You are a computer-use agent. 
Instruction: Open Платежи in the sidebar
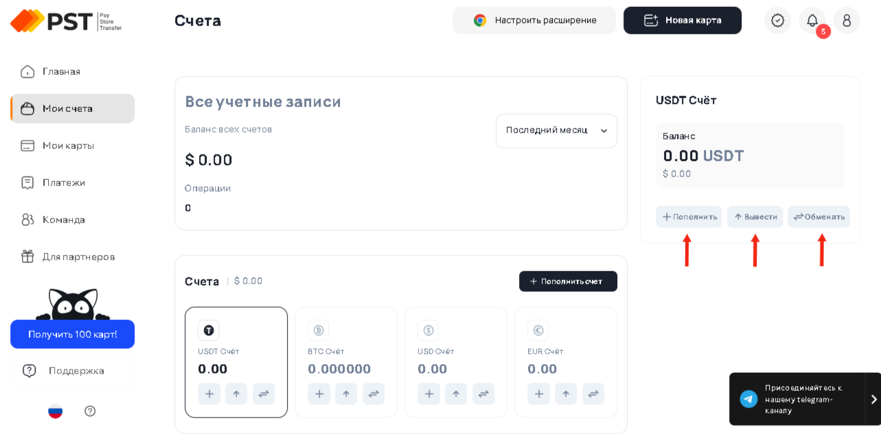64,183
